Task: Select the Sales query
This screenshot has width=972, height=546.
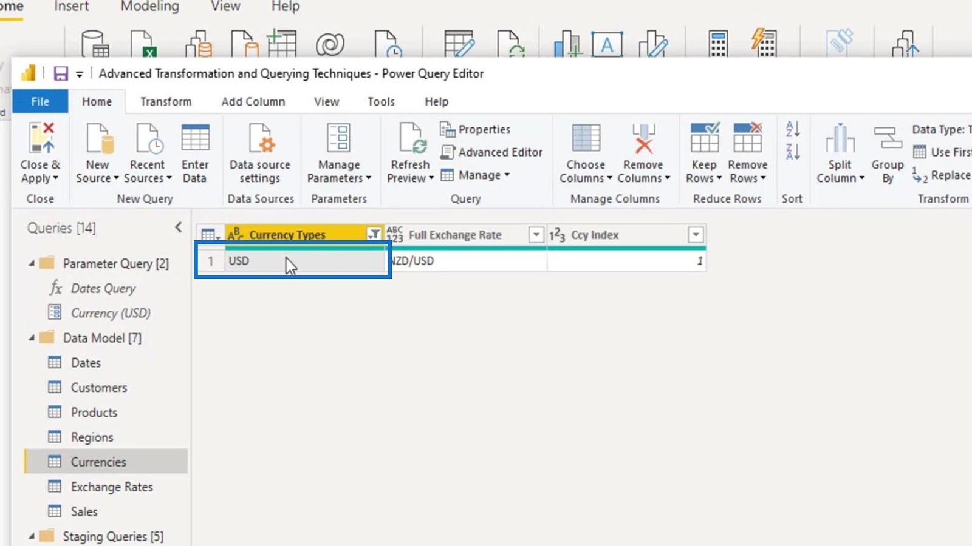Action: [84, 511]
